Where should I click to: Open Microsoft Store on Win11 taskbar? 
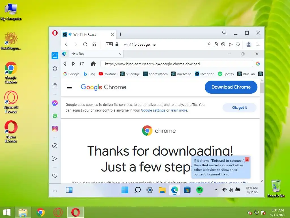point(187,190)
